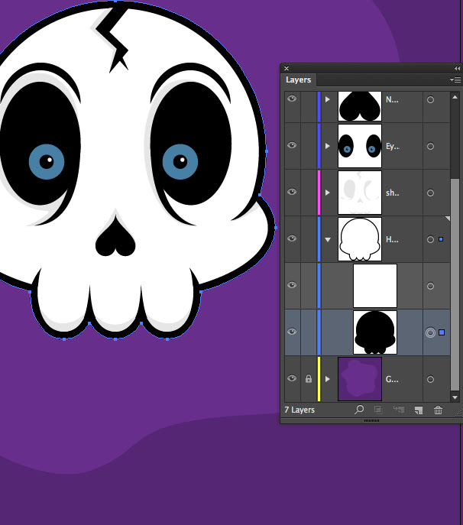Hide the N... layer via its eye icon

click(292, 99)
